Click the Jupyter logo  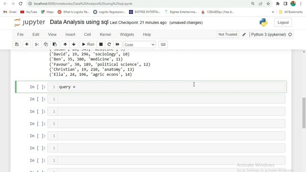30,22
